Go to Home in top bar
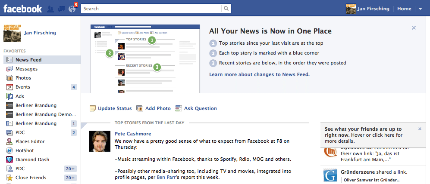 click(x=404, y=9)
